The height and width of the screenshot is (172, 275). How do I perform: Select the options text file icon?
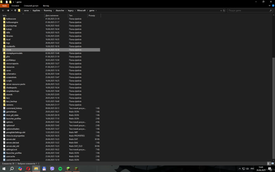pos(4,122)
